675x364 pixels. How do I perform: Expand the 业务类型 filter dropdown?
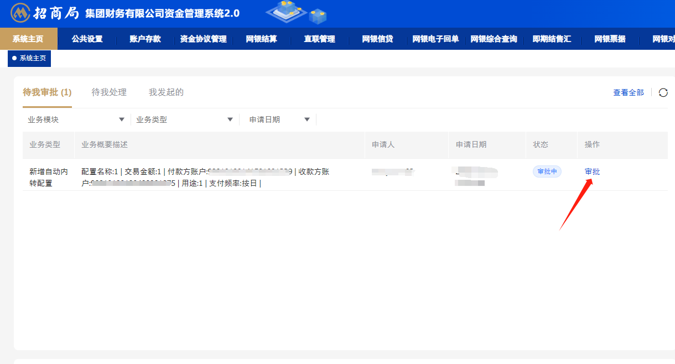click(x=184, y=119)
